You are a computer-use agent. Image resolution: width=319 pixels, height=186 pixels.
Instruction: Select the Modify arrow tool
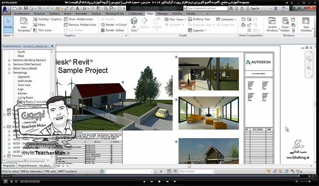(x=8, y=24)
